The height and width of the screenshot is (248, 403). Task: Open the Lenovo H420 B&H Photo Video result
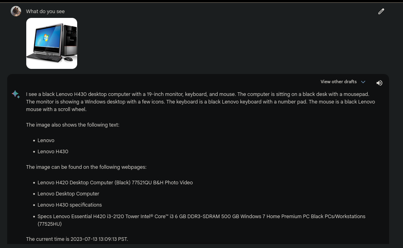(x=115, y=183)
